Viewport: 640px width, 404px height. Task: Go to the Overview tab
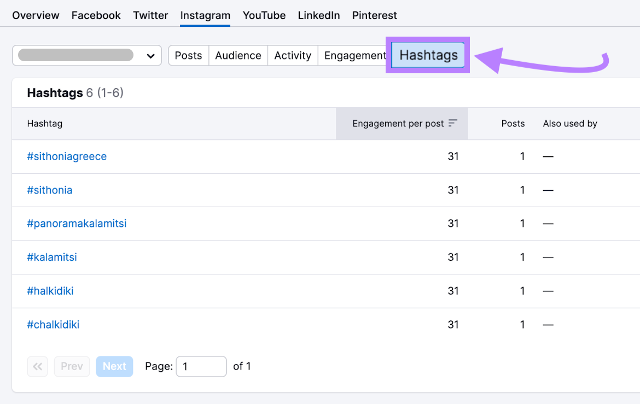[x=35, y=15]
